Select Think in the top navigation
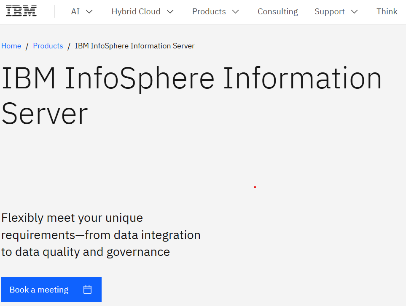 387,11
